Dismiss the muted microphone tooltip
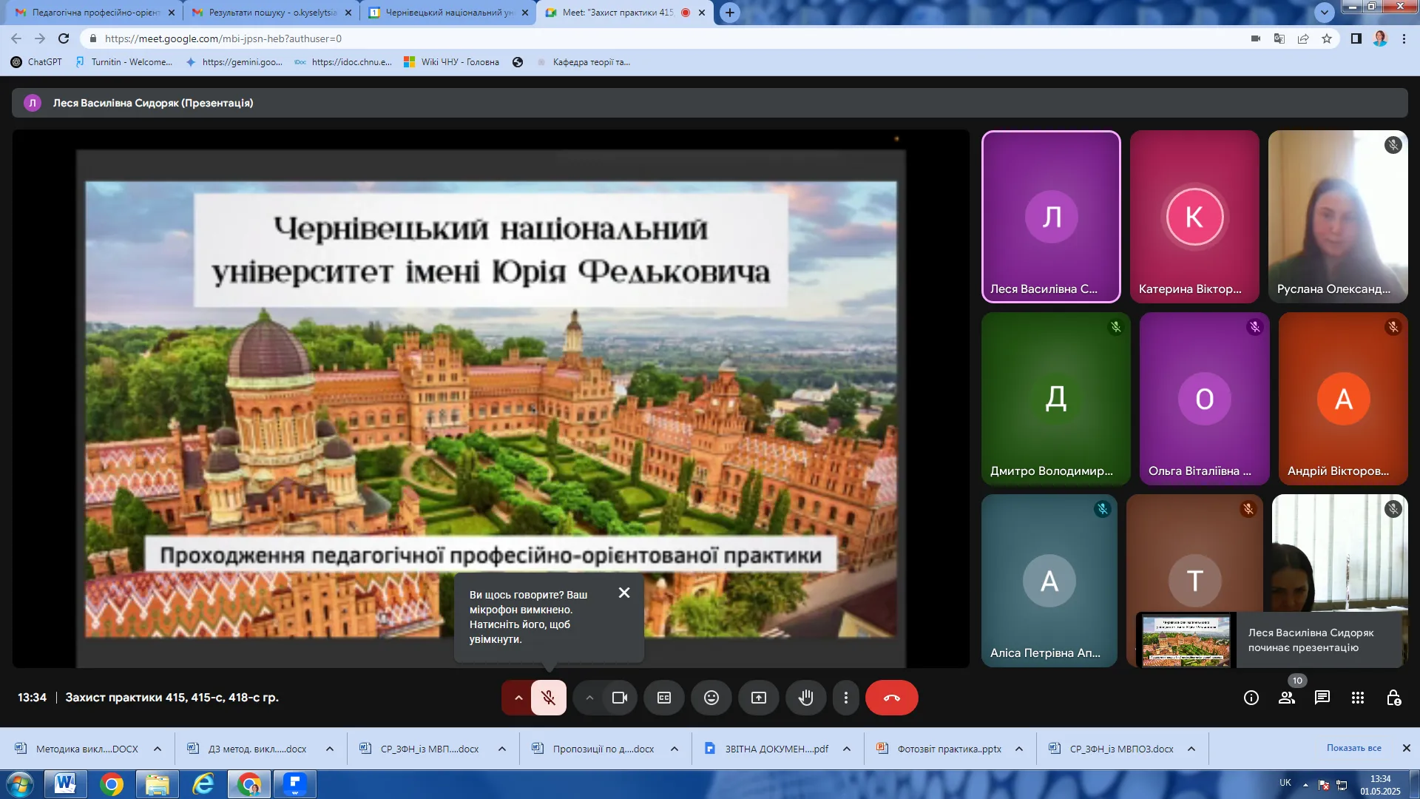The width and height of the screenshot is (1420, 799). (624, 593)
